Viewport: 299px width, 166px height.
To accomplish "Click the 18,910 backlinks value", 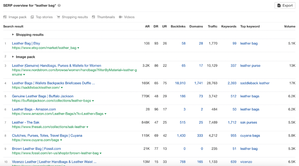I will pos(180,83).
